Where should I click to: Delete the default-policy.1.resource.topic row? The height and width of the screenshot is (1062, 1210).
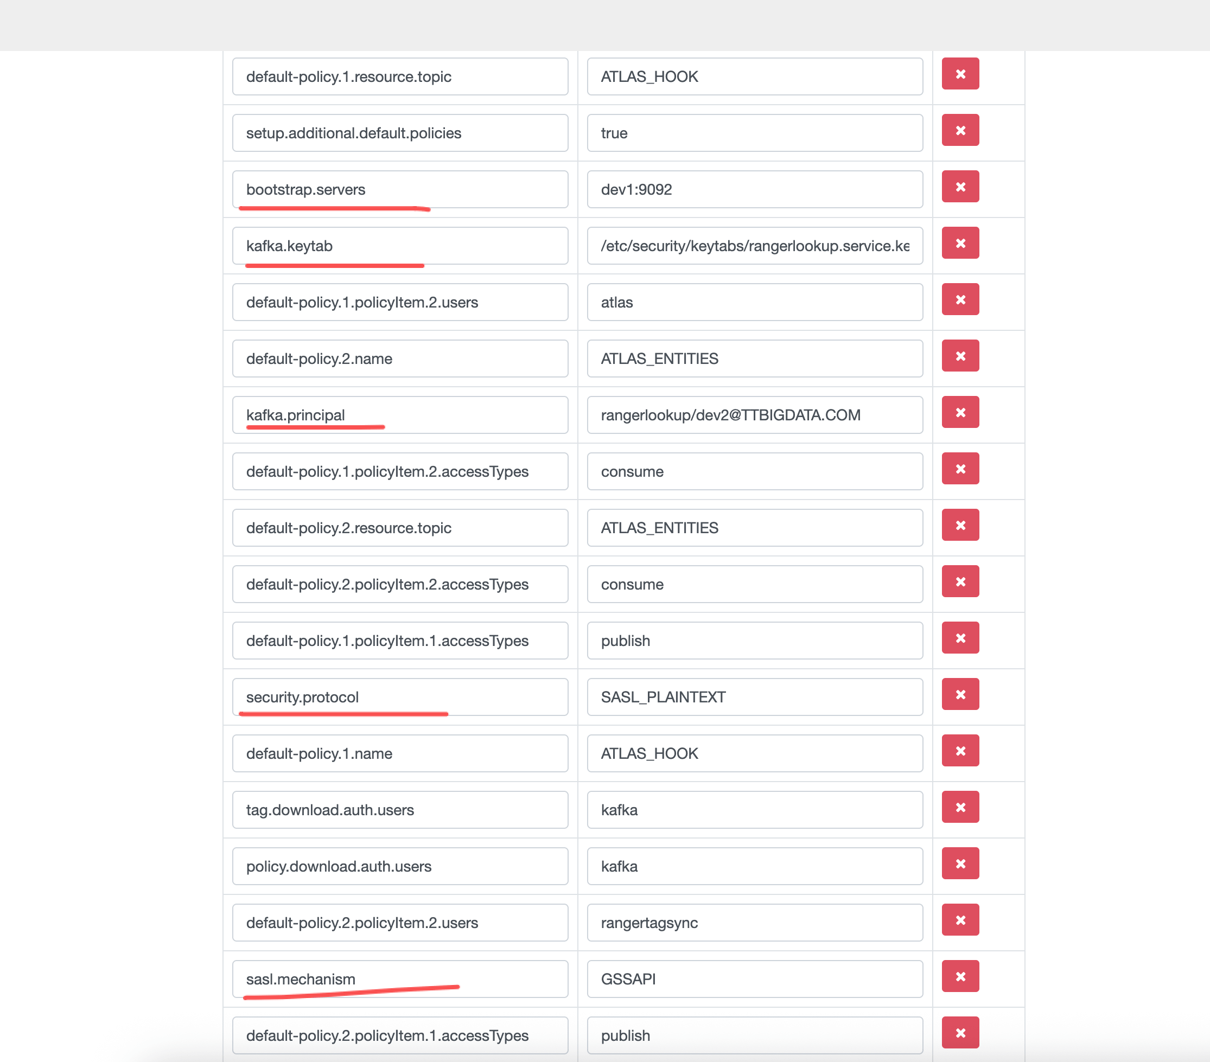[x=960, y=74]
